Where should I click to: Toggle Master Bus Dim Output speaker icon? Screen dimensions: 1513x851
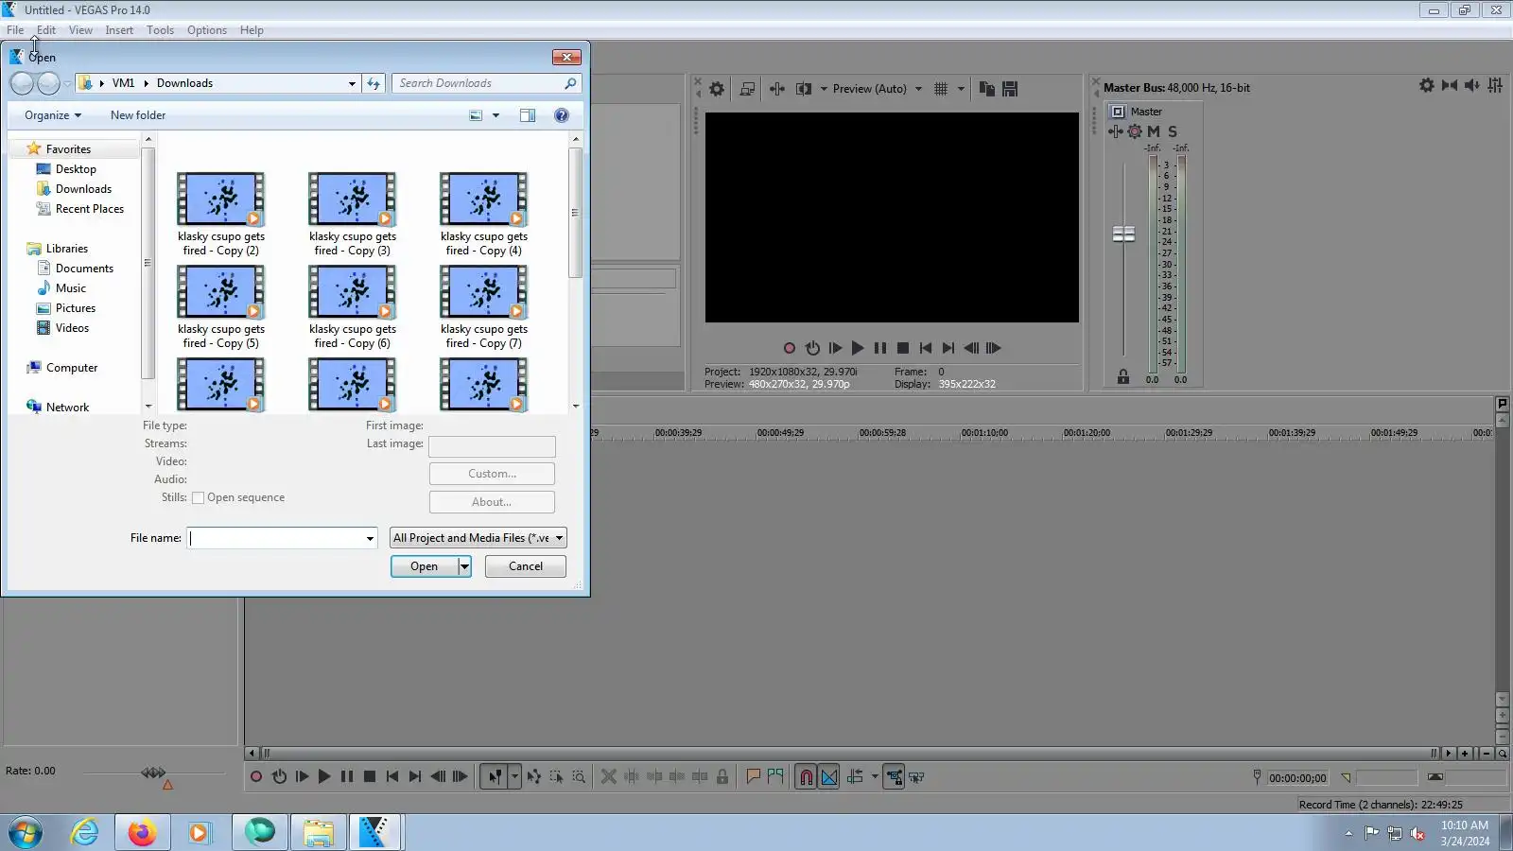point(1472,86)
